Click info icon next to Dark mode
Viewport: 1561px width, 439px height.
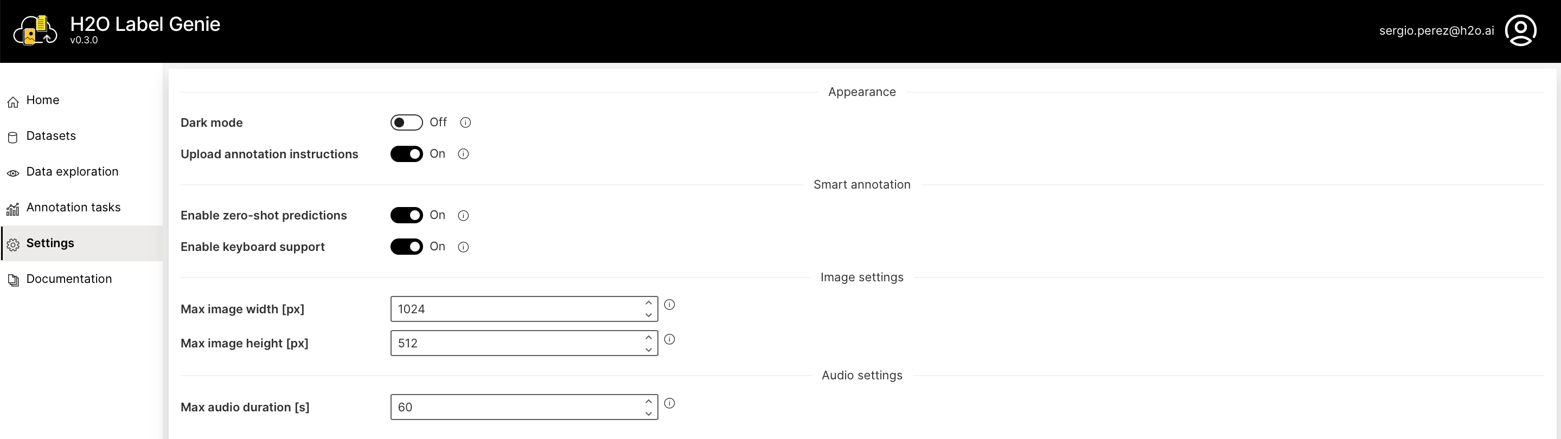pos(465,122)
